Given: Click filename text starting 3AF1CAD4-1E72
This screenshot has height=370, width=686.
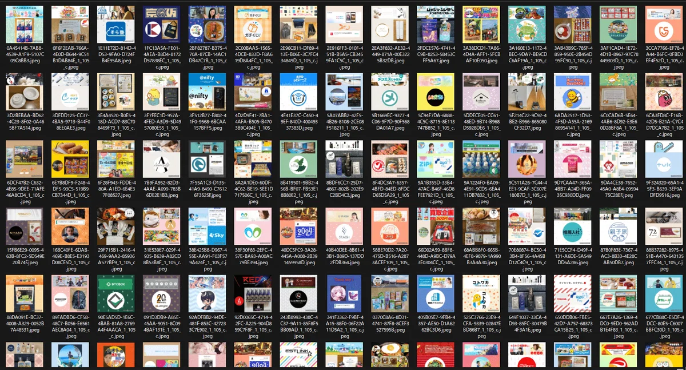Looking at the screenshot, I should pos(619,57).
